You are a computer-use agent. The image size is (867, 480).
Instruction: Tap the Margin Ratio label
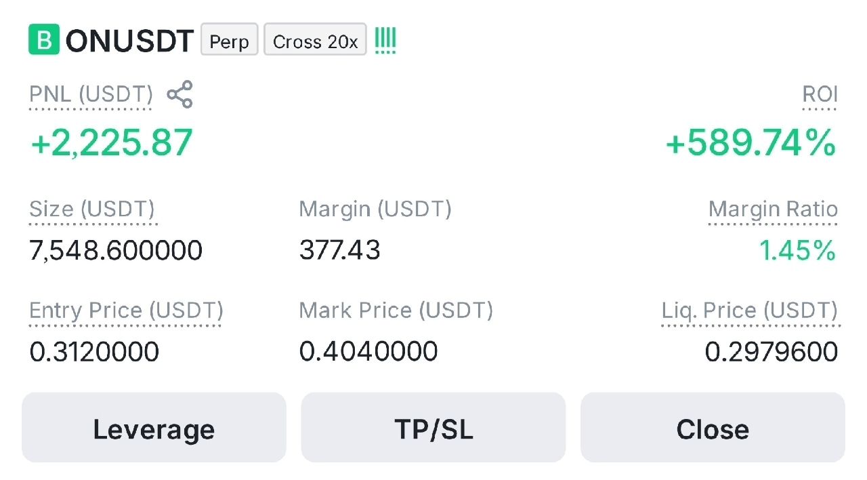(x=773, y=209)
